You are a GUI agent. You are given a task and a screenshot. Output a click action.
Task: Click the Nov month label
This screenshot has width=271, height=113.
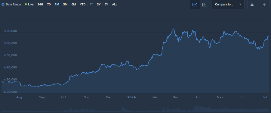pyautogui.click(x=86, y=97)
